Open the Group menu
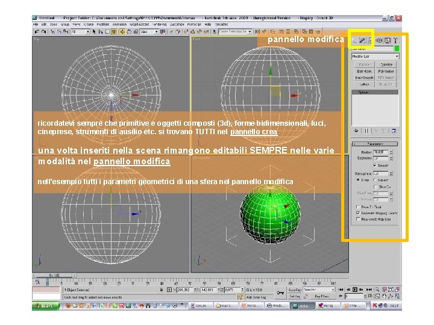The image size is (434, 325). pyautogui.click(x=64, y=24)
